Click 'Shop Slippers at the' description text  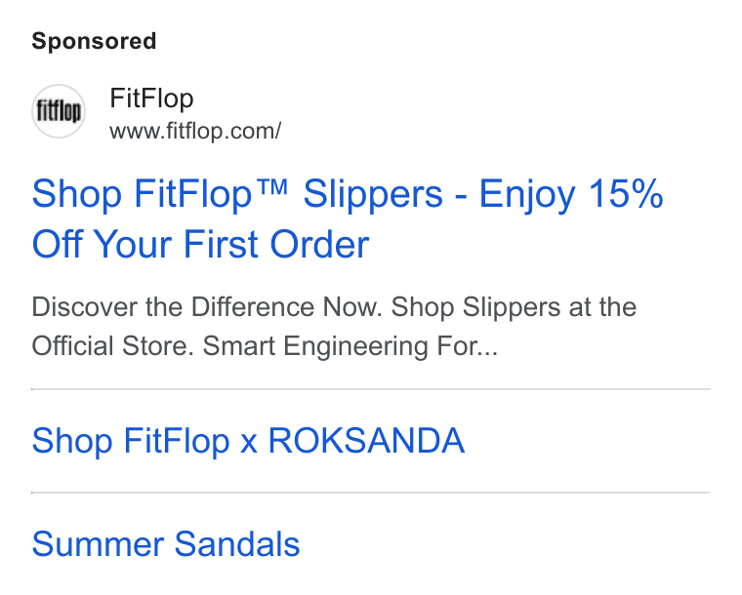tap(514, 306)
